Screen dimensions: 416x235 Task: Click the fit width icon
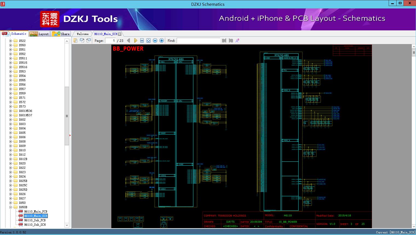pos(142,40)
